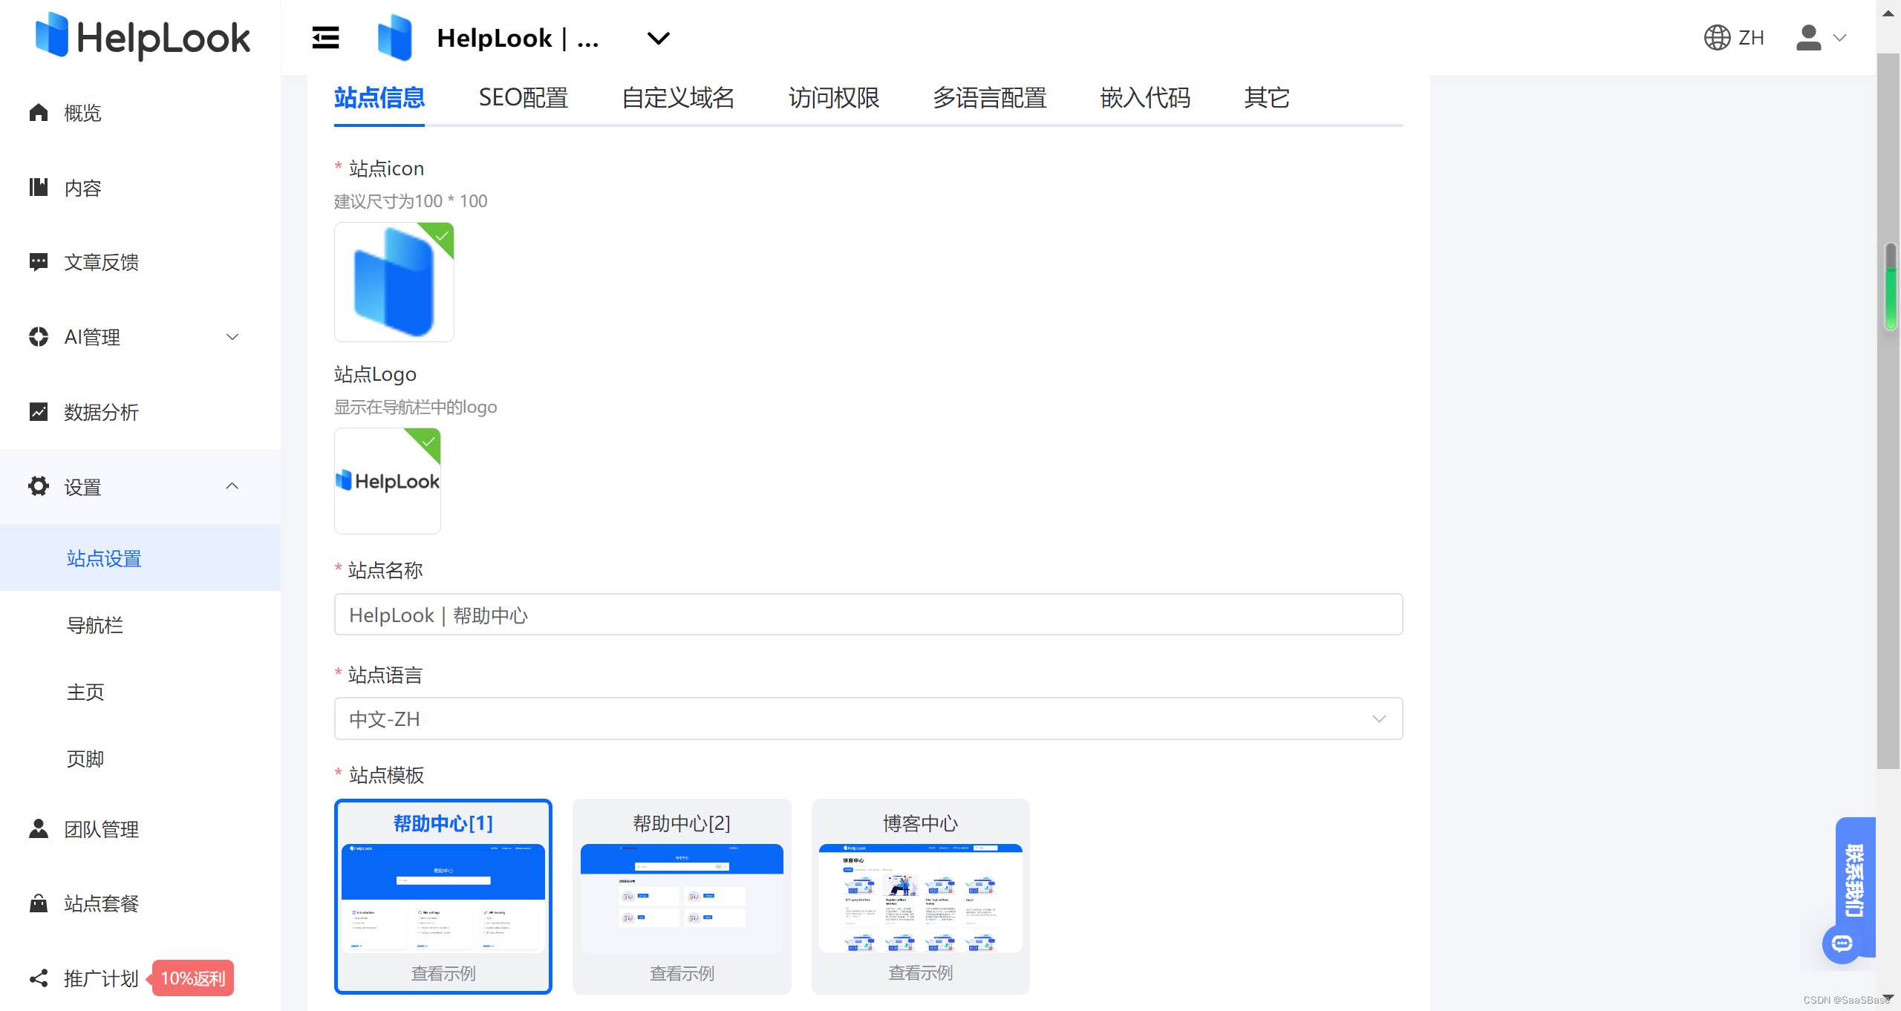Open the user account avatar menu
Screen dimensions: 1901x1011
click(x=1809, y=38)
